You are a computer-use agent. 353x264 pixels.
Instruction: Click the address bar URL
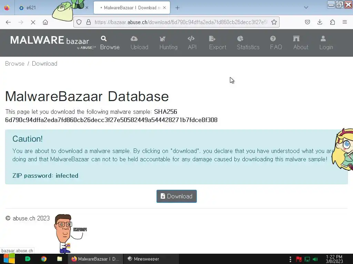pos(181,22)
